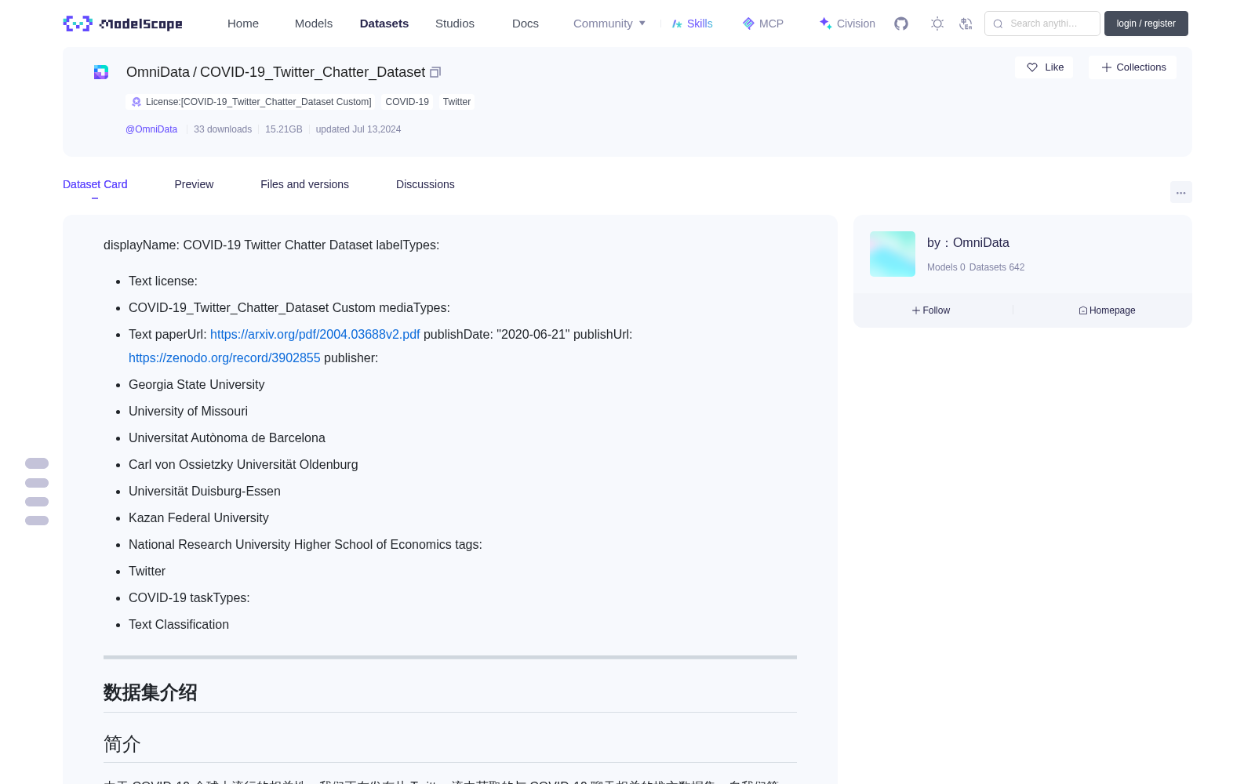Open the arxiv.org paper PDF link
The height and width of the screenshot is (784, 1255).
pyautogui.click(x=315, y=334)
